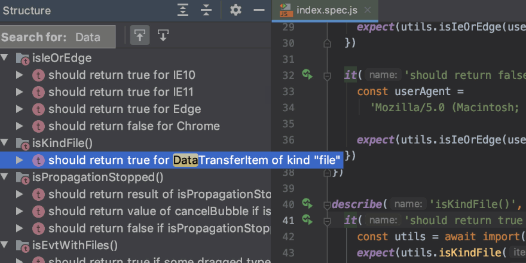Click the Structure panel title
This screenshot has width=526, height=263.
click(x=27, y=10)
